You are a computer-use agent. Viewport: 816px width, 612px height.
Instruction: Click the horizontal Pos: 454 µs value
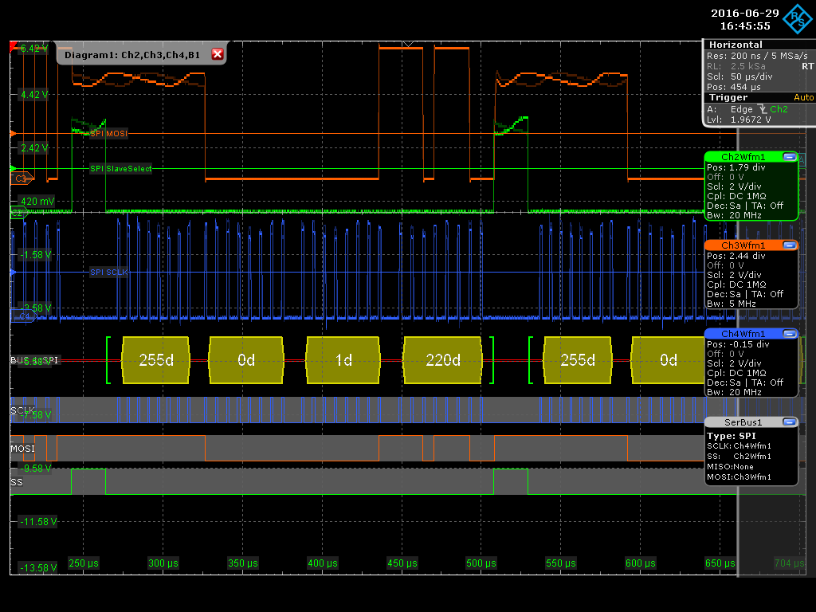(734, 87)
